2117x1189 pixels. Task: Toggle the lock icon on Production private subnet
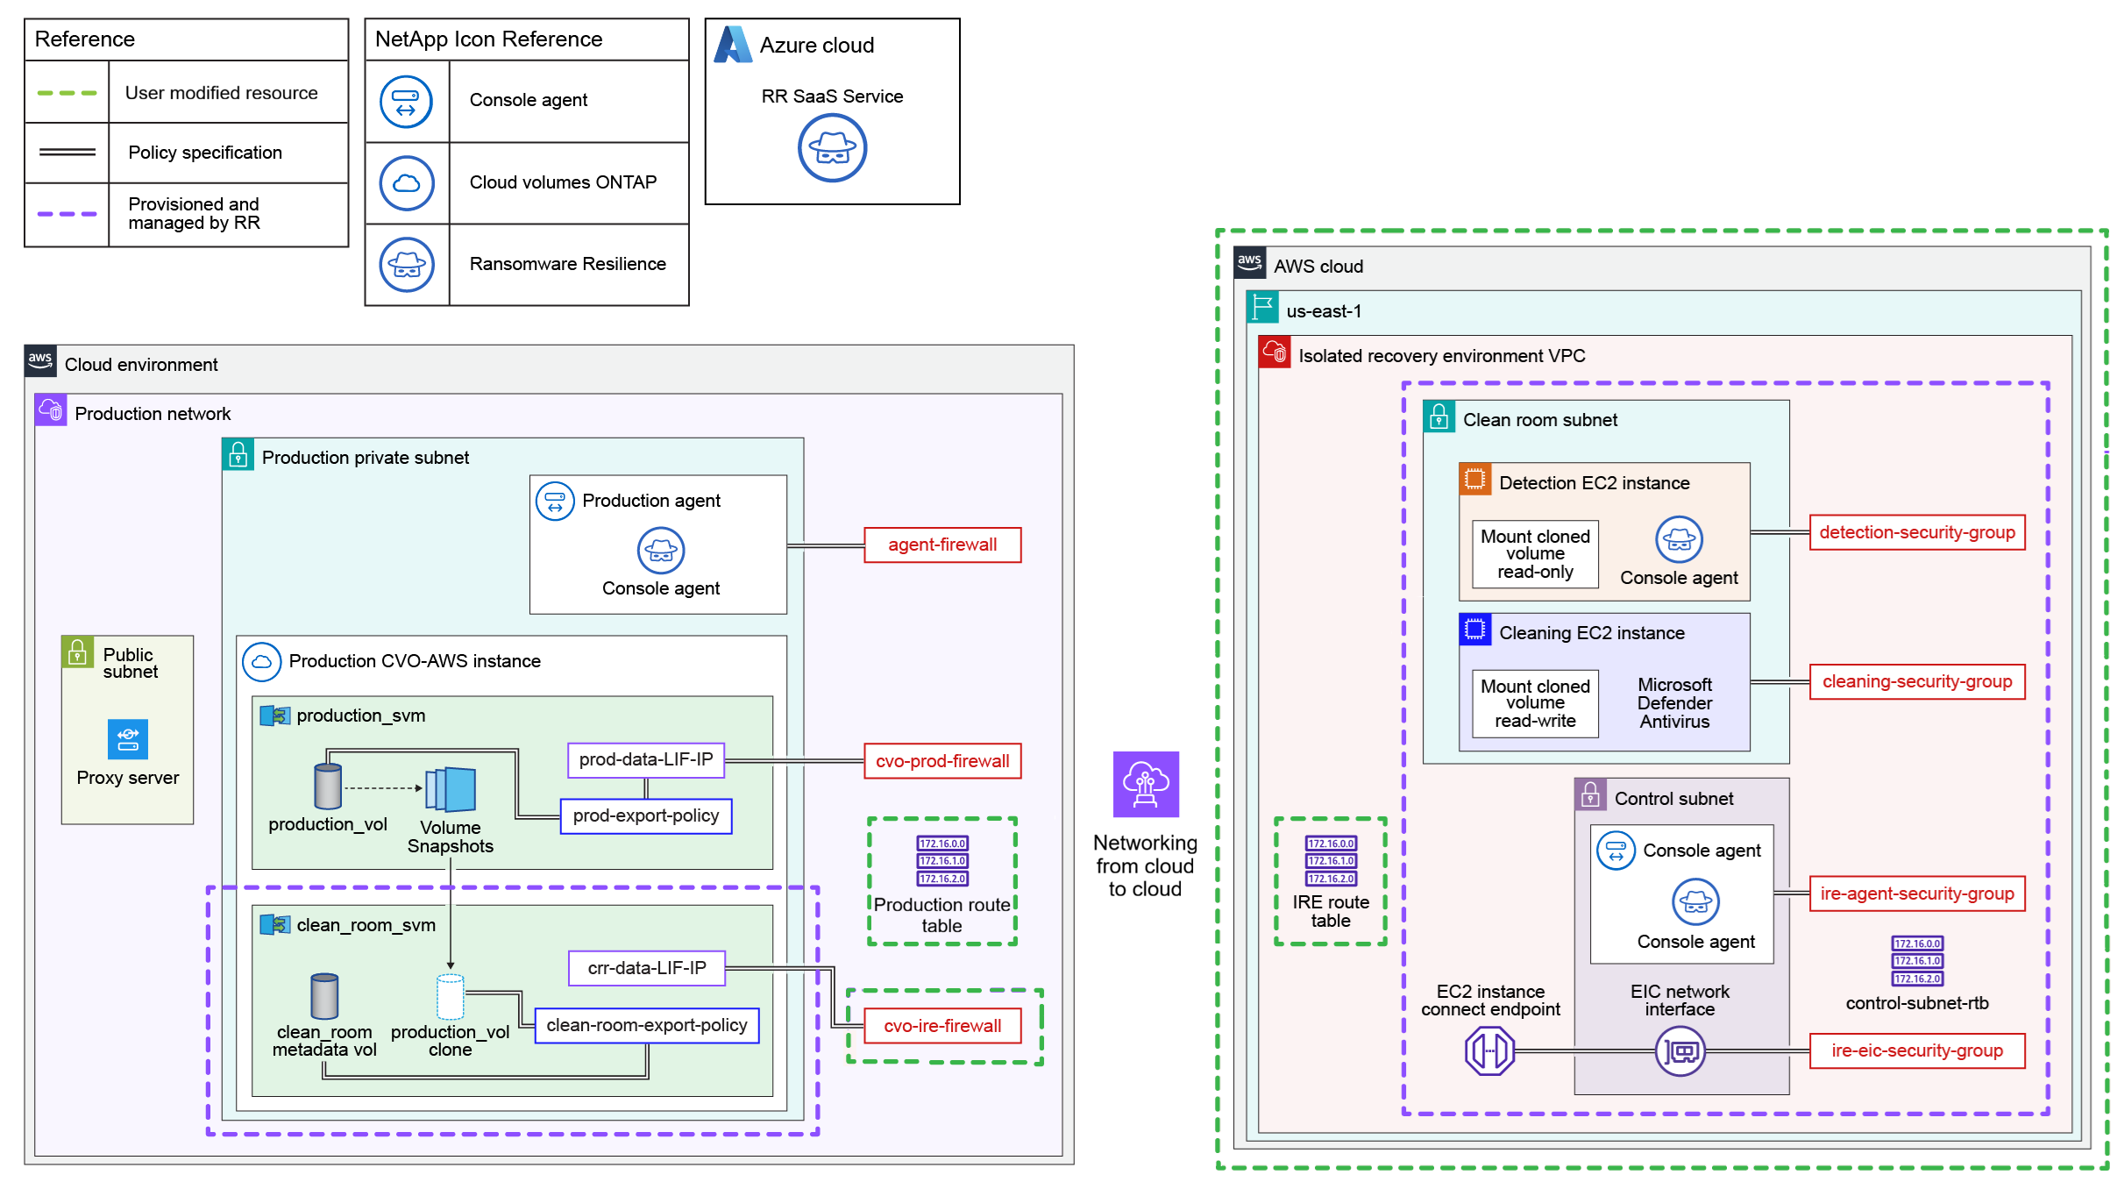click(238, 456)
